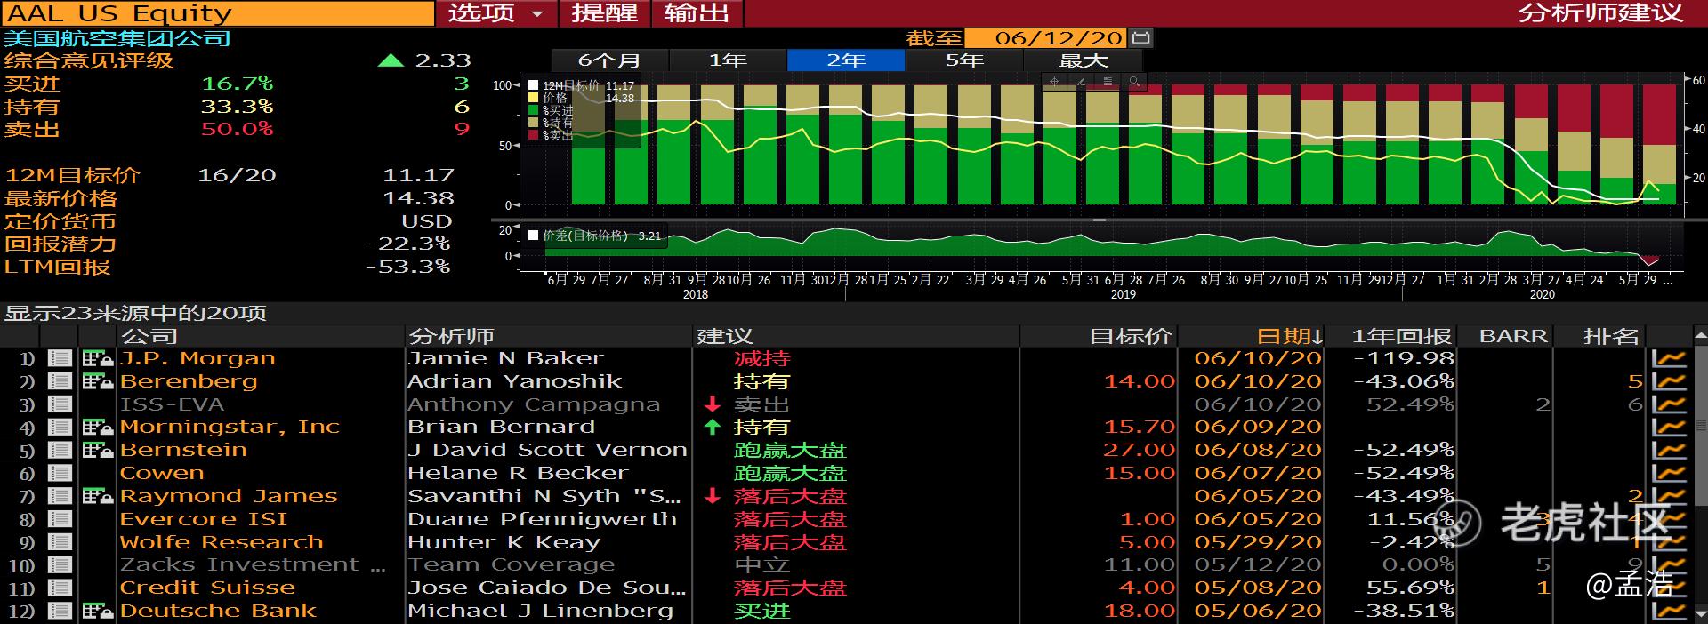The height and width of the screenshot is (624, 1708).
Task: Click the yellow 价格 legend swatch
Action: coord(534,98)
